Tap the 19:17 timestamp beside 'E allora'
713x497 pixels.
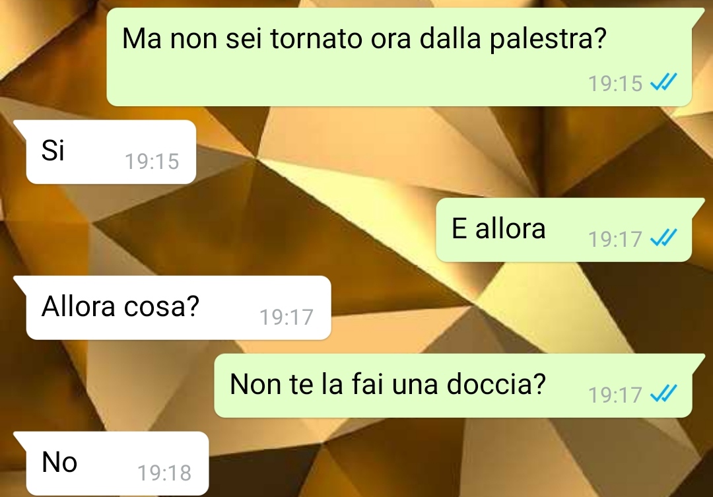coord(615,239)
